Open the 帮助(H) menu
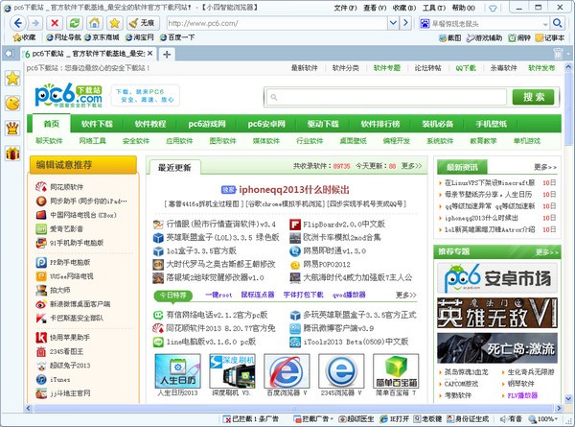The height and width of the screenshot is (427, 575). [464, 8]
